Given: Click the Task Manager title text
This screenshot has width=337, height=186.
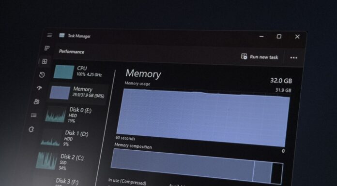Looking at the screenshot, I should [x=79, y=36].
